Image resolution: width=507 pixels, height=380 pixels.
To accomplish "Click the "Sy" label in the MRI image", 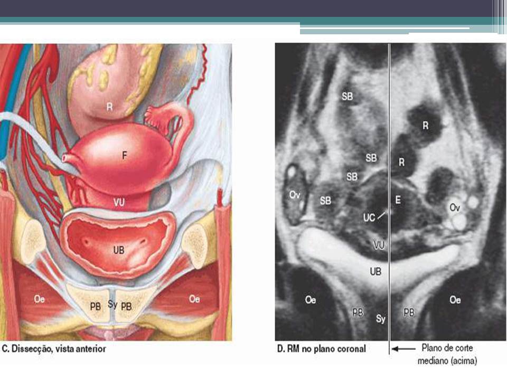I will [381, 319].
